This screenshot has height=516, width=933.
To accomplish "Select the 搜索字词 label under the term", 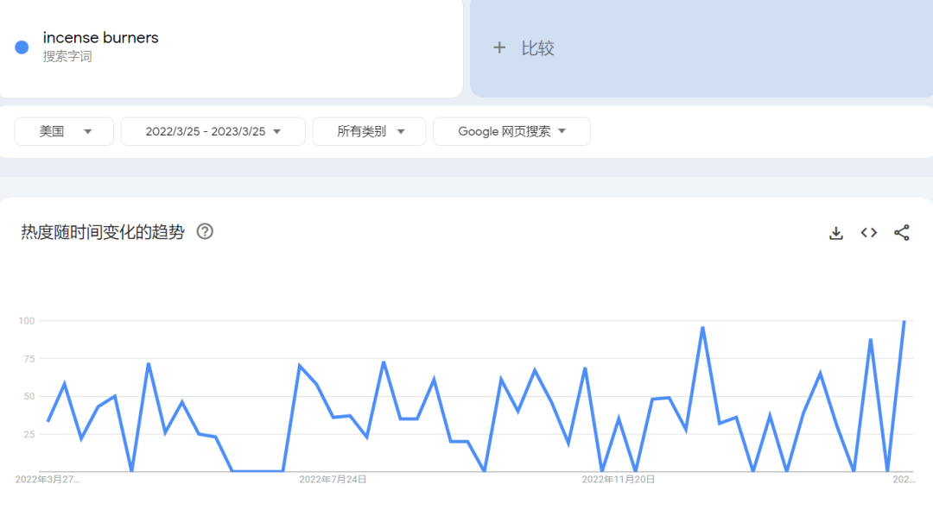I will tap(67, 57).
